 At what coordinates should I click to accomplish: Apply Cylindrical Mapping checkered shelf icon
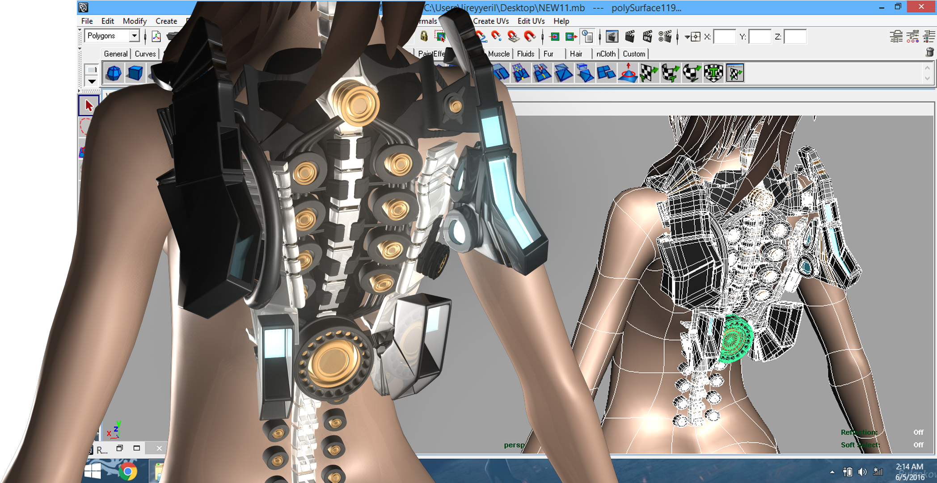pyautogui.click(x=670, y=73)
